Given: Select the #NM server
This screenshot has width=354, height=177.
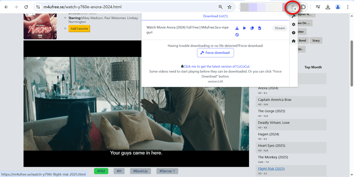Looking at the screenshot, I should 101,171.
